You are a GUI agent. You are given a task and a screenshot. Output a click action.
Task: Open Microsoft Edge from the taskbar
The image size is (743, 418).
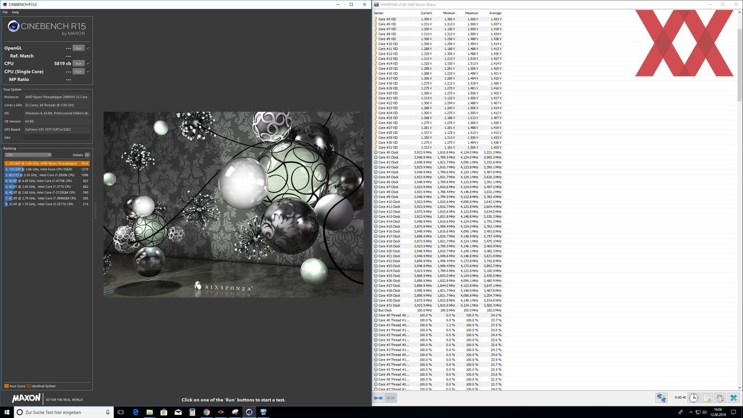point(135,412)
